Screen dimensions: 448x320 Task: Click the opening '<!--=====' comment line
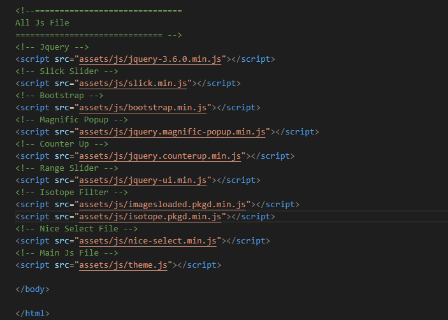pos(99,11)
